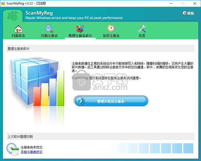Switch to the 扫描状态 tab label
201x161 pixels.
[18, 36]
